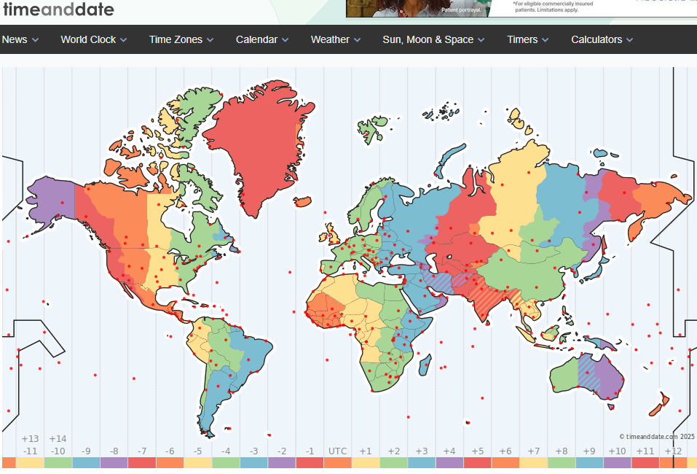697x474 pixels.
Task: Click the +5 zone color swatch
Action: tap(478, 462)
